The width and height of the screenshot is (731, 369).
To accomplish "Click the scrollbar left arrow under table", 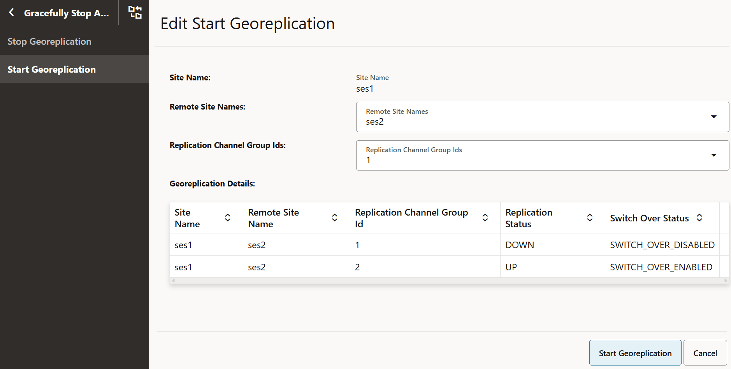I will [173, 280].
